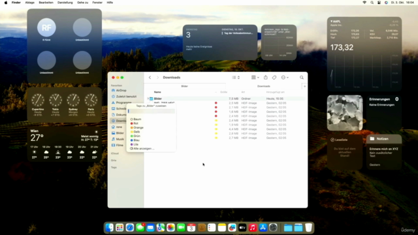Open the Erinnerungen widget
Viewport: 418px width, 235px height.
point(384,113)
